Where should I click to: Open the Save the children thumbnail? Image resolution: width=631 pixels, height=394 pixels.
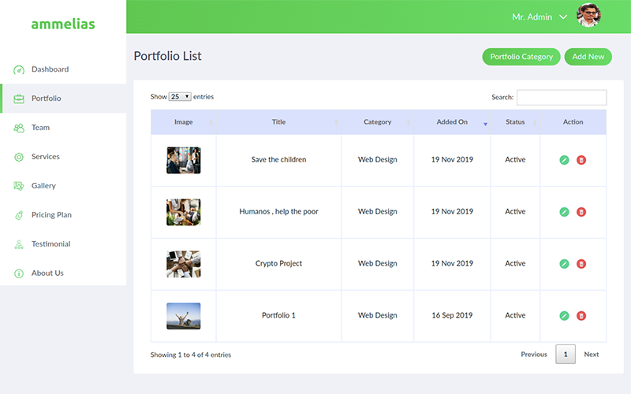click(x=184, y=160)
